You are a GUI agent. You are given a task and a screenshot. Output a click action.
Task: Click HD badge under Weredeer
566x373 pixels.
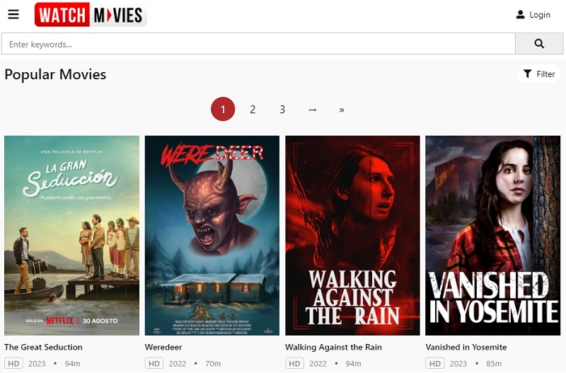[154, 363]
